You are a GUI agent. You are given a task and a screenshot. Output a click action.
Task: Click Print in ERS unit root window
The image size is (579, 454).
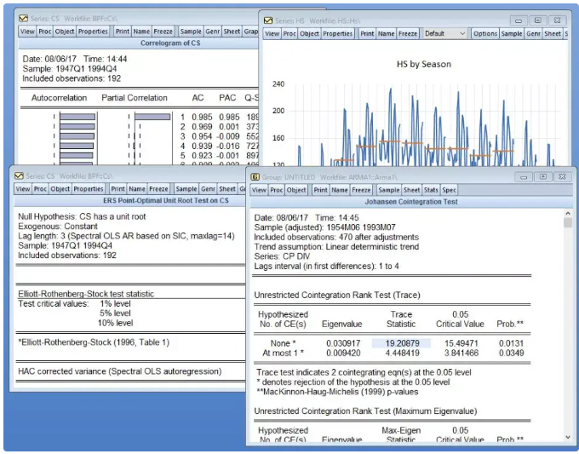pyautogui.click(x=118, y=189)
